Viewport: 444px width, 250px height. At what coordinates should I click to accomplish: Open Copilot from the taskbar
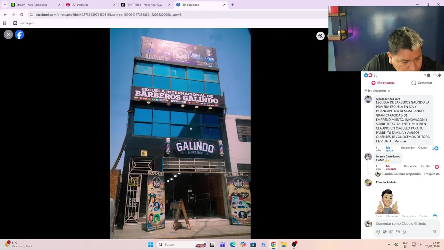tap(243, 244)
